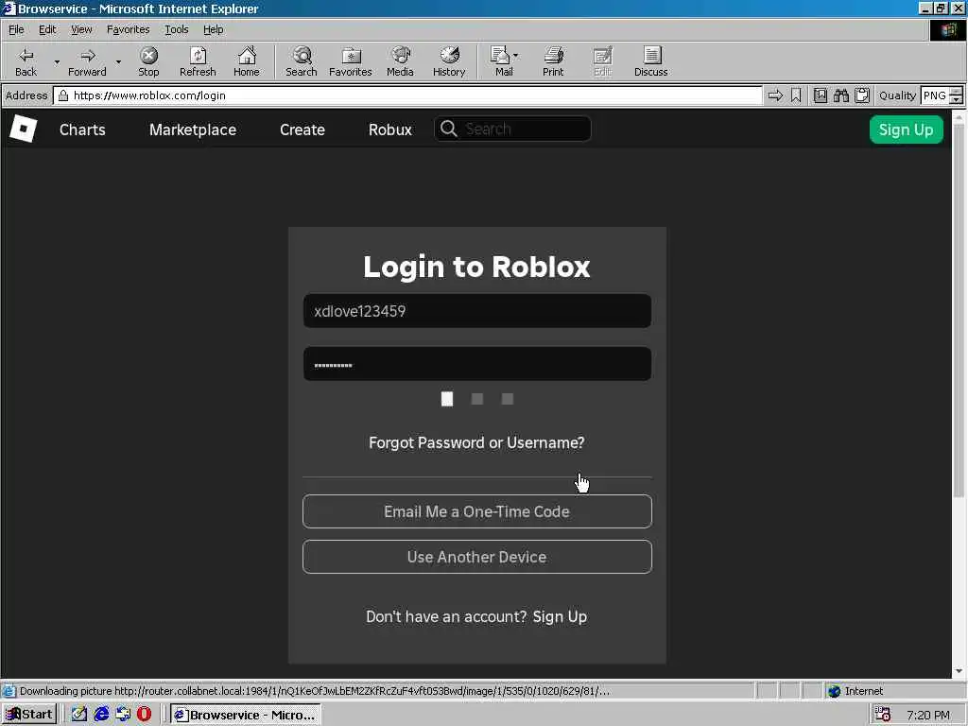The width and height of the screenshot is (968, 726).
Task: Open the Search toolbar pane
Action: point(302,61)
